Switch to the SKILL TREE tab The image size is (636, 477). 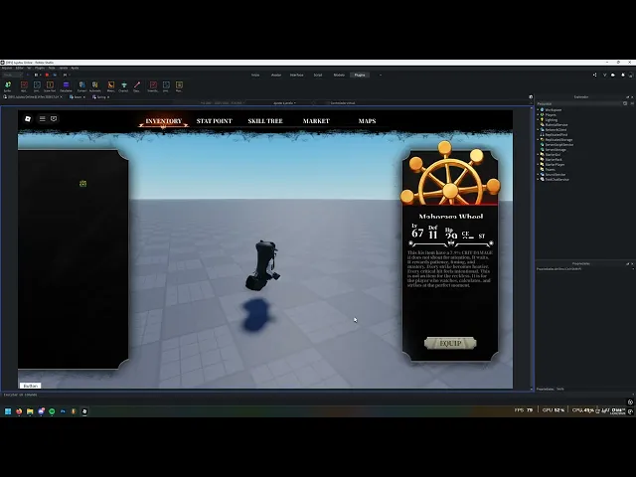pos(265,121)
